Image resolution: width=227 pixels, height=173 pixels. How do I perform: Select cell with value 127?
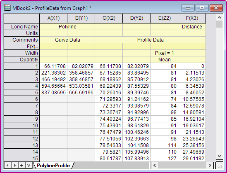(x=164, y=159)
